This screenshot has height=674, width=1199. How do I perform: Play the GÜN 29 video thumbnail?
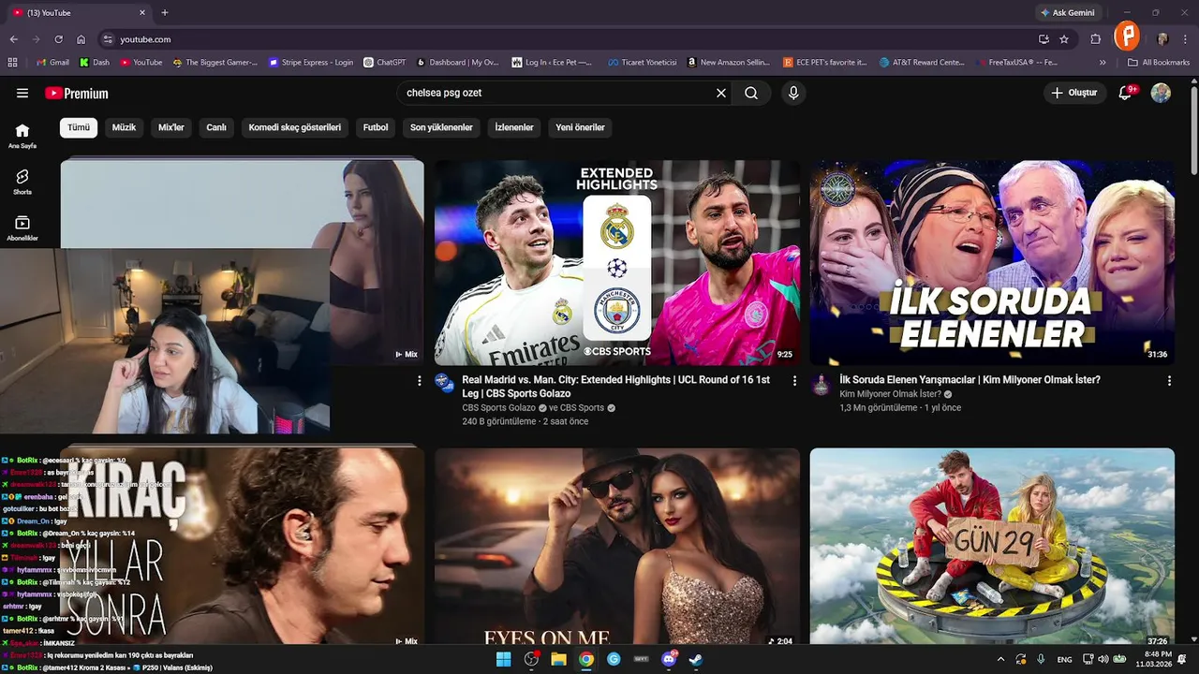(x=992, y=547)
